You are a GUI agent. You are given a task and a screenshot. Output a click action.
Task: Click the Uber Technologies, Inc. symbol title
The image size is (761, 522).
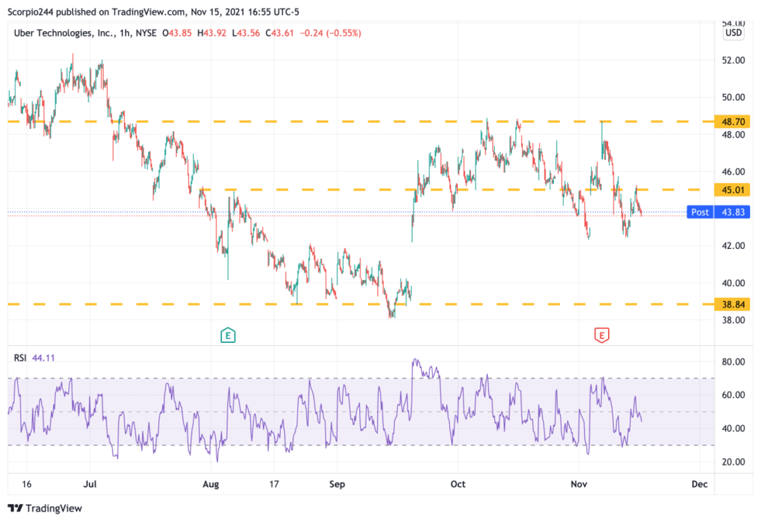pyautogui.click(x=64, y=33)
